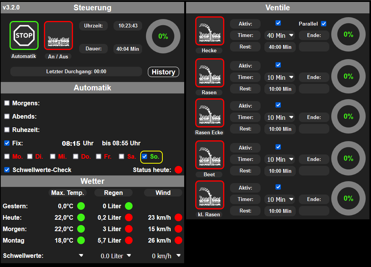Click the Ventile section header
371x267 pixels.
click(277, 8)
